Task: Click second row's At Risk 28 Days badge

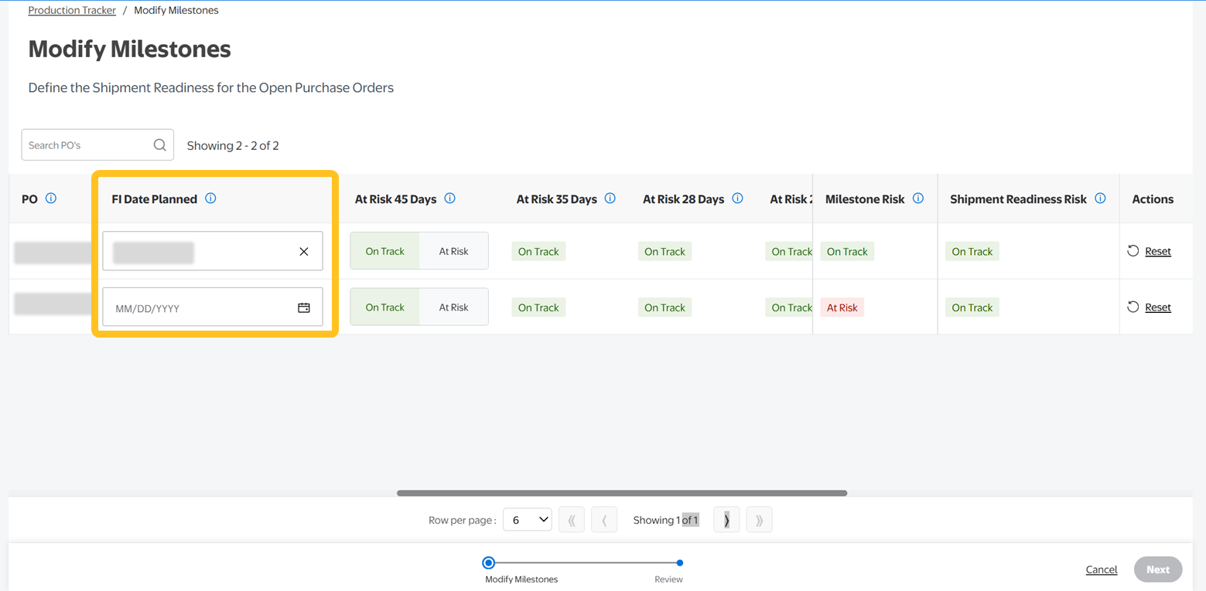Action: [x=665, y=307]
